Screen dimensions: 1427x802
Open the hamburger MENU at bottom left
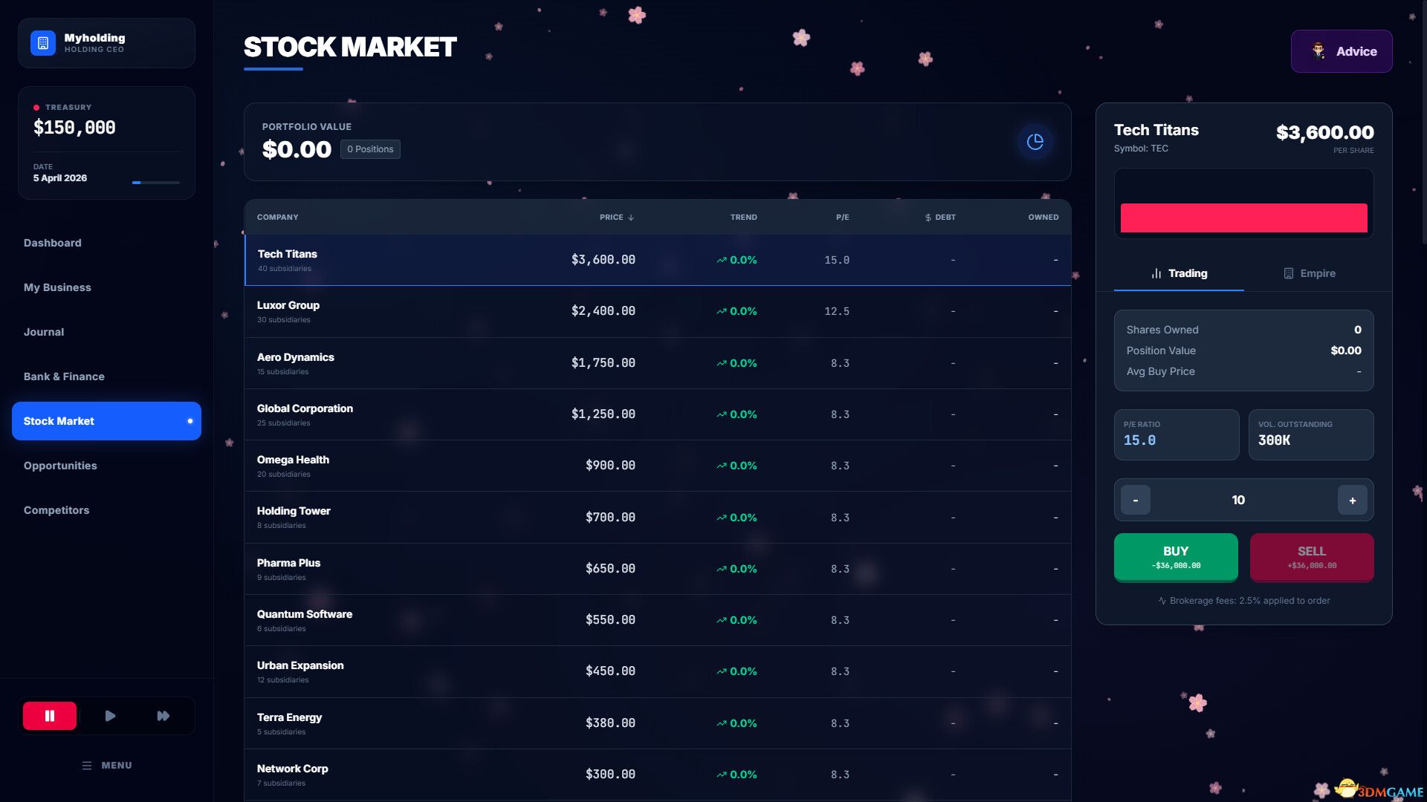tap(107, 766)
